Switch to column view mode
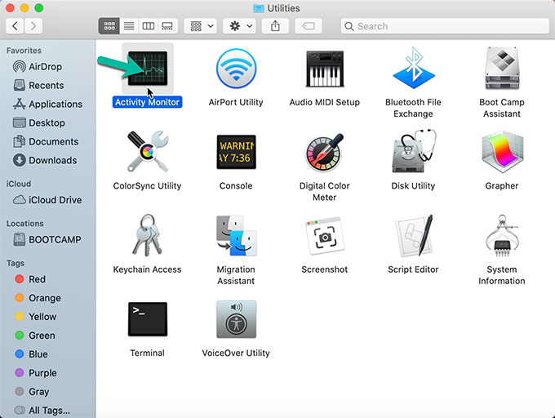Image resolution: width=555 pixels, height=418 pixels. click(148, 26)
